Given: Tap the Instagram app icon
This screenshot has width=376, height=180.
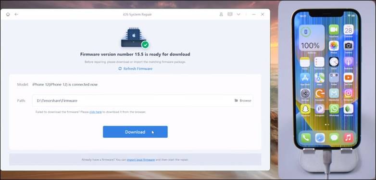Looking at the screenshot, I should (x=349, y=93).
